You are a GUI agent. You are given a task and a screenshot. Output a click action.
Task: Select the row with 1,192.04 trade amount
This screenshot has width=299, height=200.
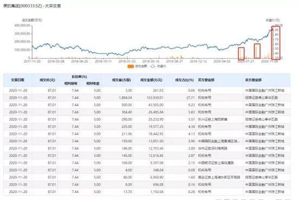pos(147,192)
